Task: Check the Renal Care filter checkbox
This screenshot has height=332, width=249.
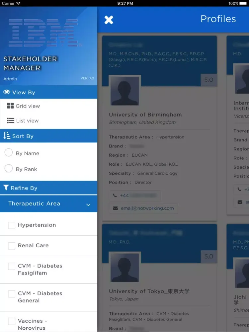Action: 12,246
